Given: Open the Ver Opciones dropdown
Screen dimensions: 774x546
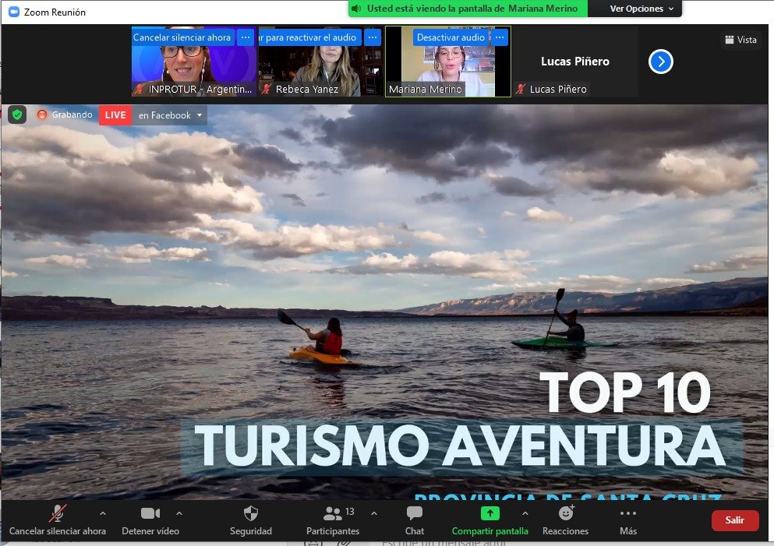Looking at the screenshot, I should tap(641, 9).
